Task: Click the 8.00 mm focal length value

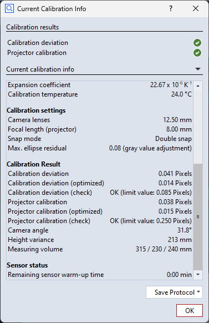Action: 179,129
